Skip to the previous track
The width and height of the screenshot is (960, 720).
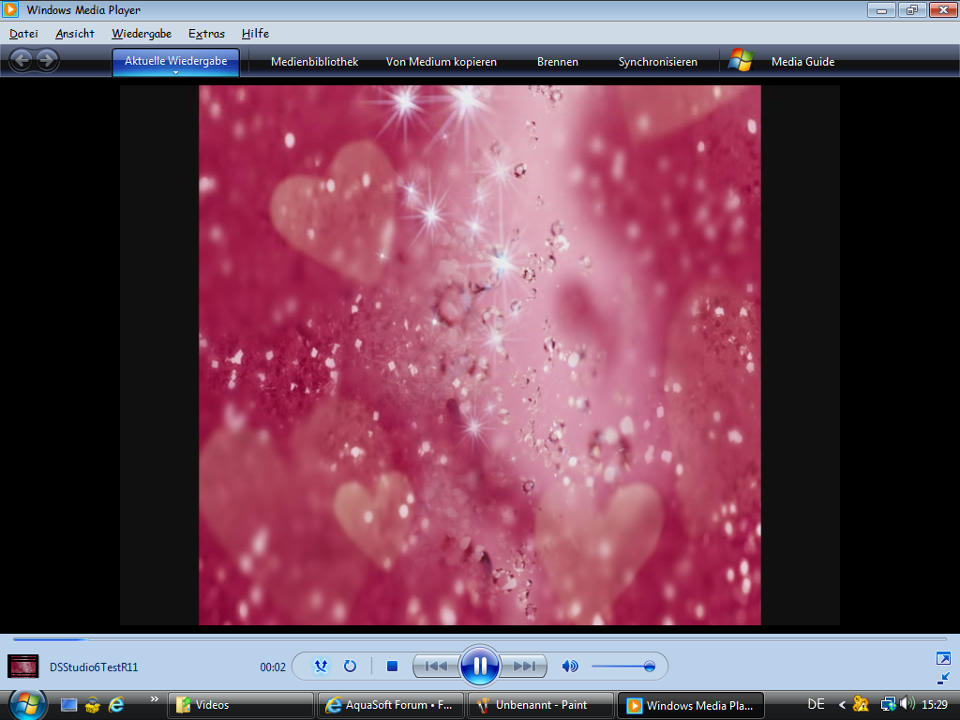click(436, 667)
